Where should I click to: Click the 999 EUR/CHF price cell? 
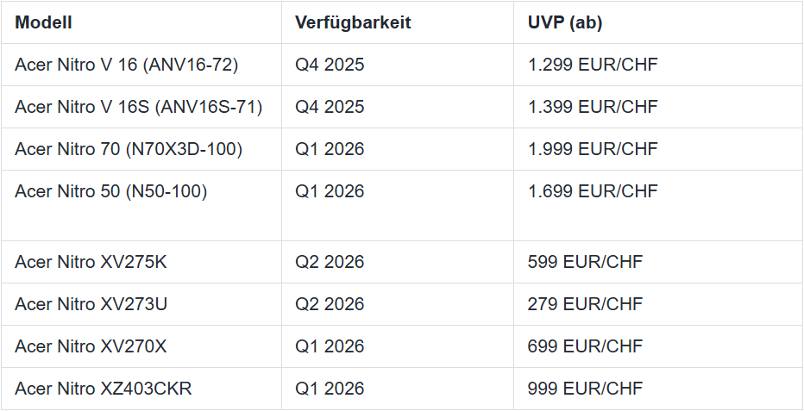(658, 389)
